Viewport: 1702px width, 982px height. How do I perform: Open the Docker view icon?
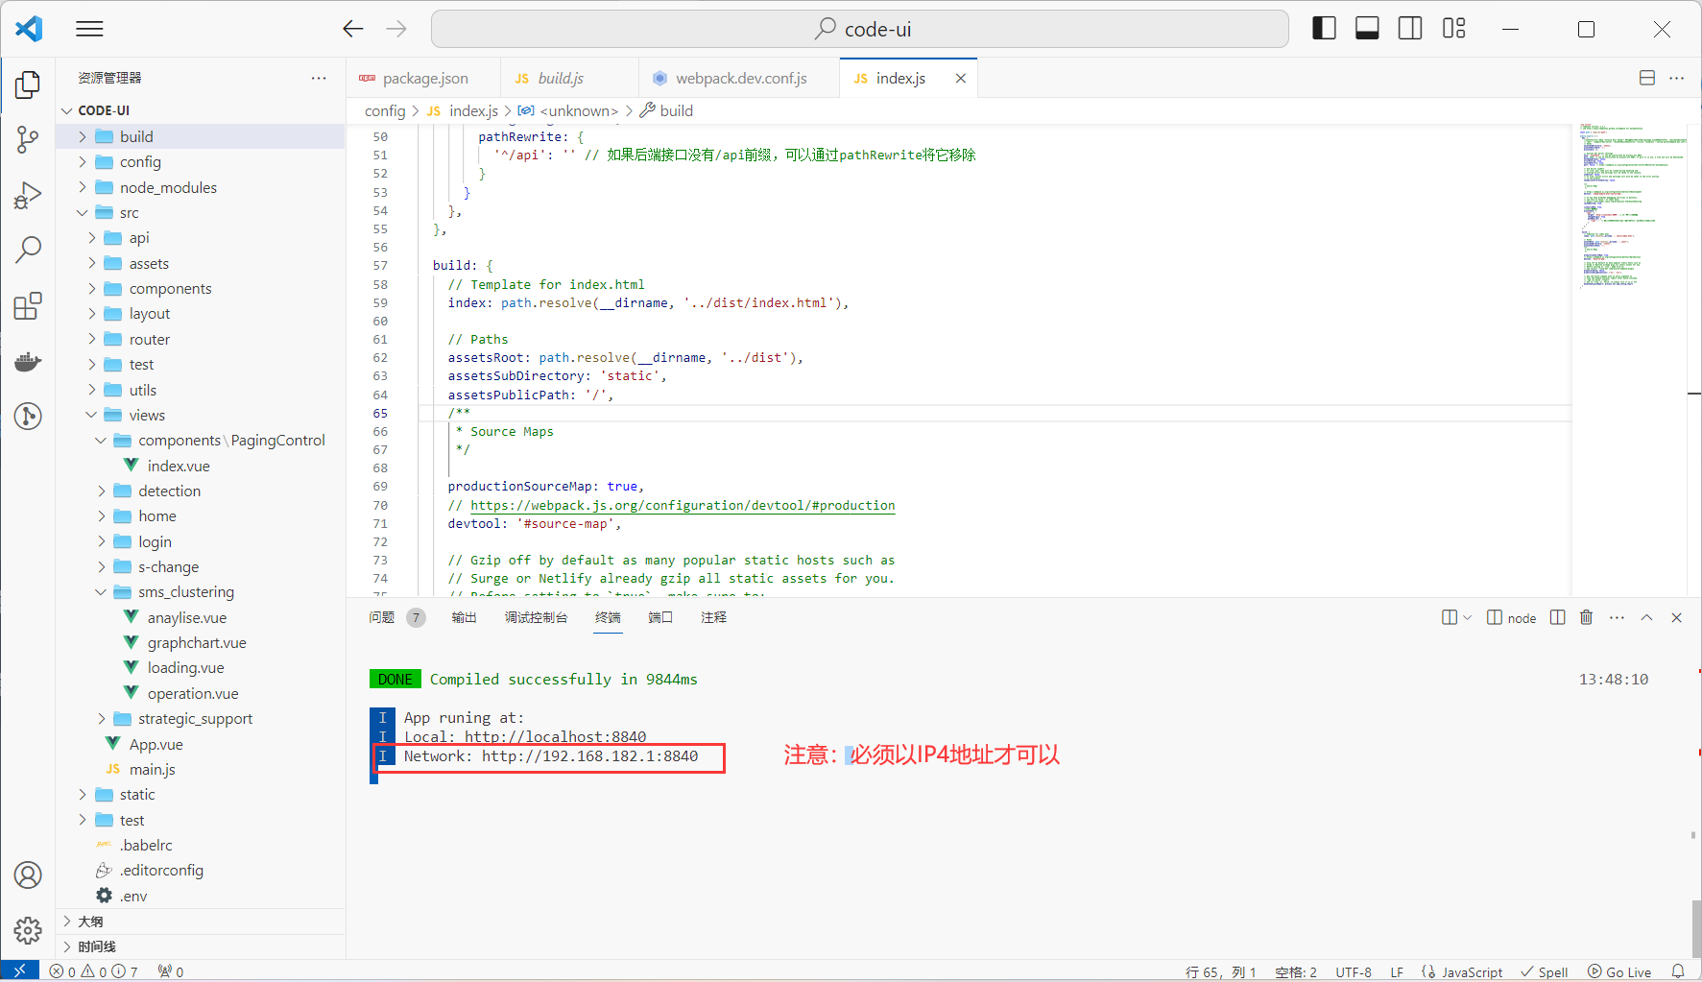(x=28, y=362)
